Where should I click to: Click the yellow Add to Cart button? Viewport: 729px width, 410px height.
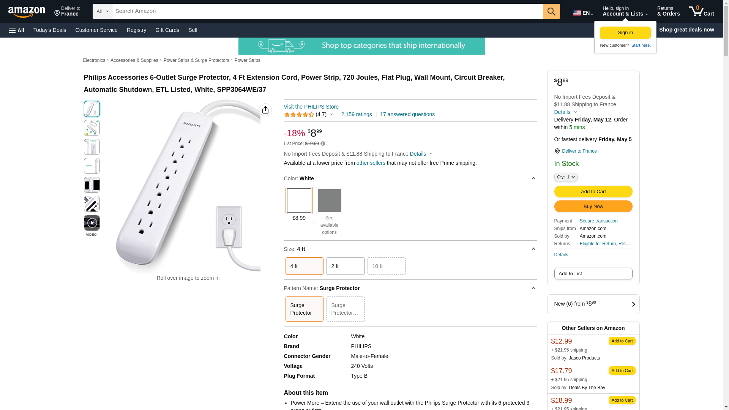click(593, 192)
